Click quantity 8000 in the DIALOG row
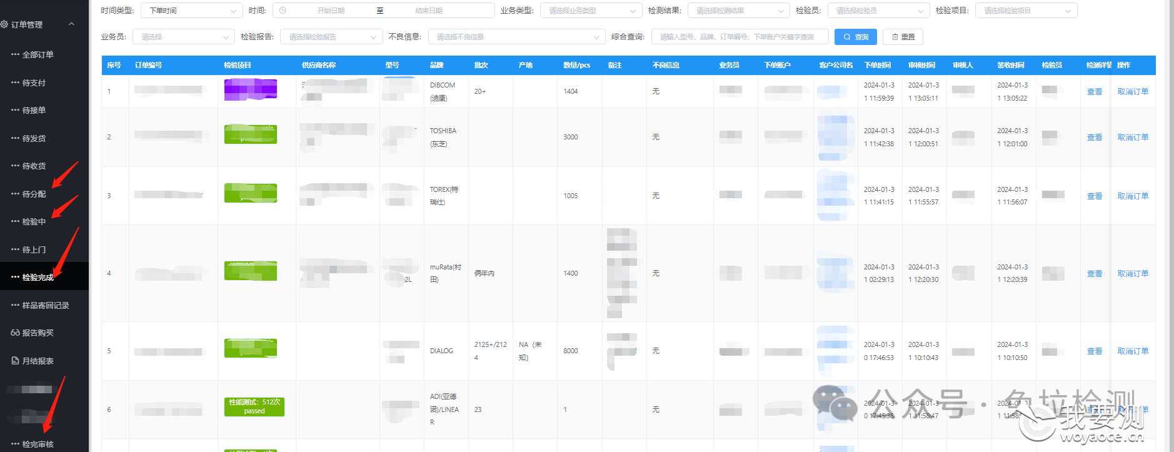 click(x=570, y=351)
